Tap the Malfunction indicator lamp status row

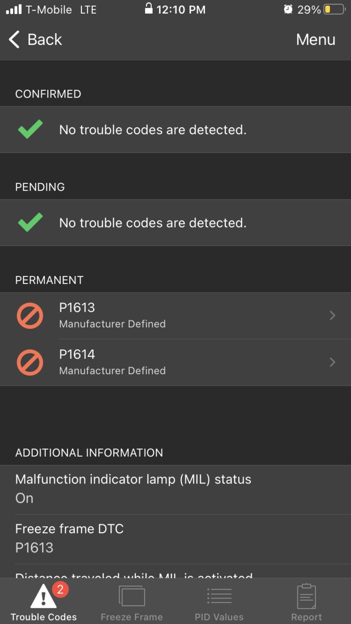[175, 489]
